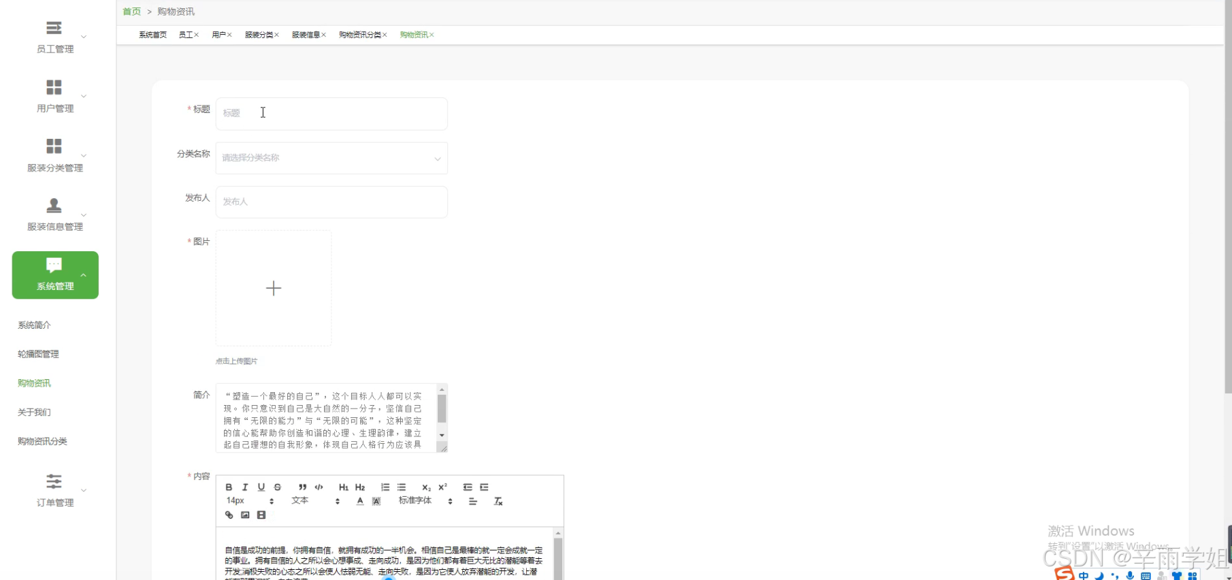Insert an ordered numbered list
This screenshot has height=580, width=1232.
pos(385,487)
